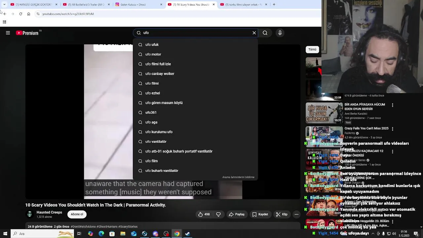The height and width of the screenshot is (238, 423).
Task: Close the 'Gelen Kutusu • Direct' tab
Action: (161, 5)
